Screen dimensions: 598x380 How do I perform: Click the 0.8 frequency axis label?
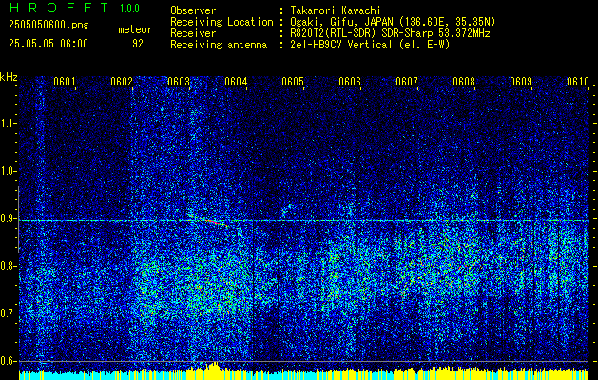coord(7,266)
